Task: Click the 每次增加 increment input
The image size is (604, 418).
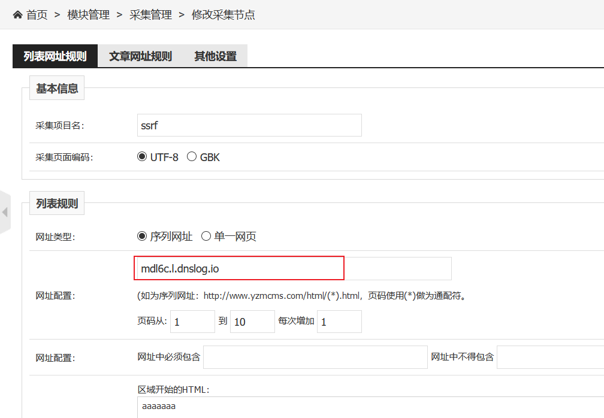Action: [339, 322]
